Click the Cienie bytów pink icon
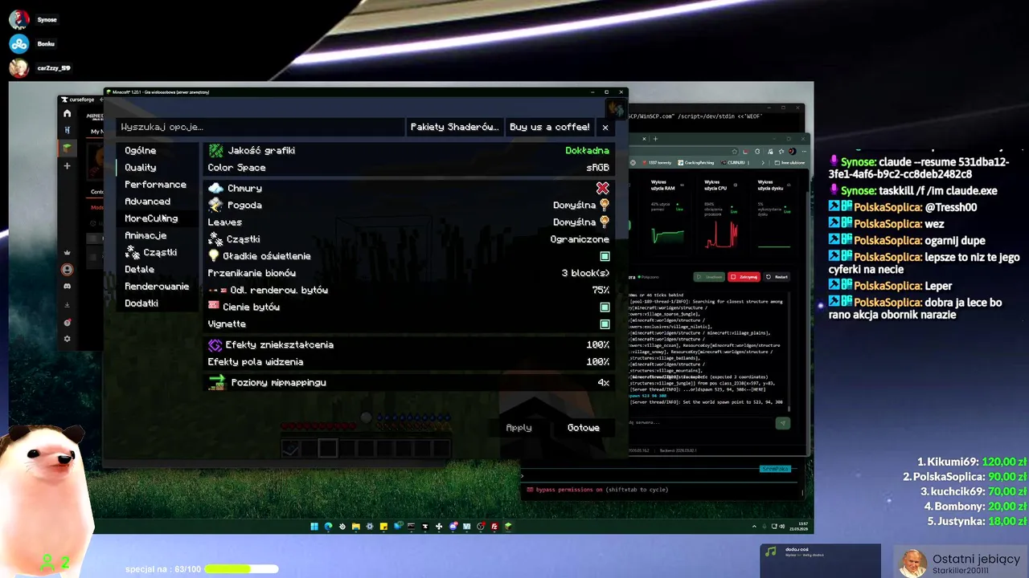This screenshot has height=578, width=1029. [x=214, y=307]
